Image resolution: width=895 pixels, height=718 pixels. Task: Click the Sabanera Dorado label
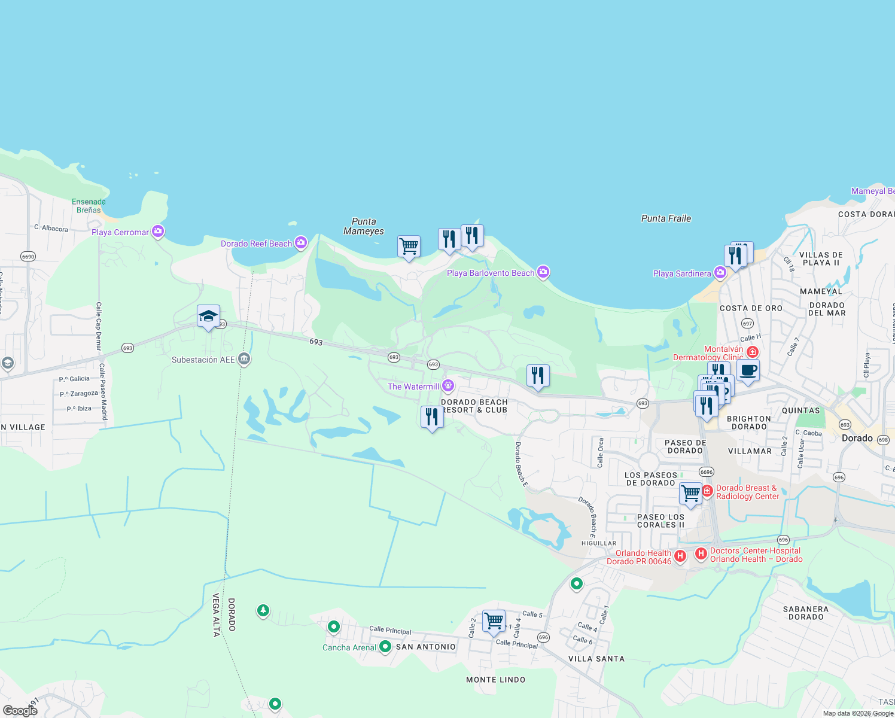(806, 613)
